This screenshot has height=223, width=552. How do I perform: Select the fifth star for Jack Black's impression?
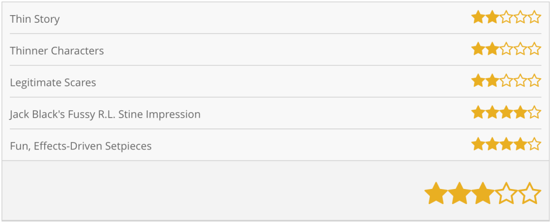tap(534, 113)
